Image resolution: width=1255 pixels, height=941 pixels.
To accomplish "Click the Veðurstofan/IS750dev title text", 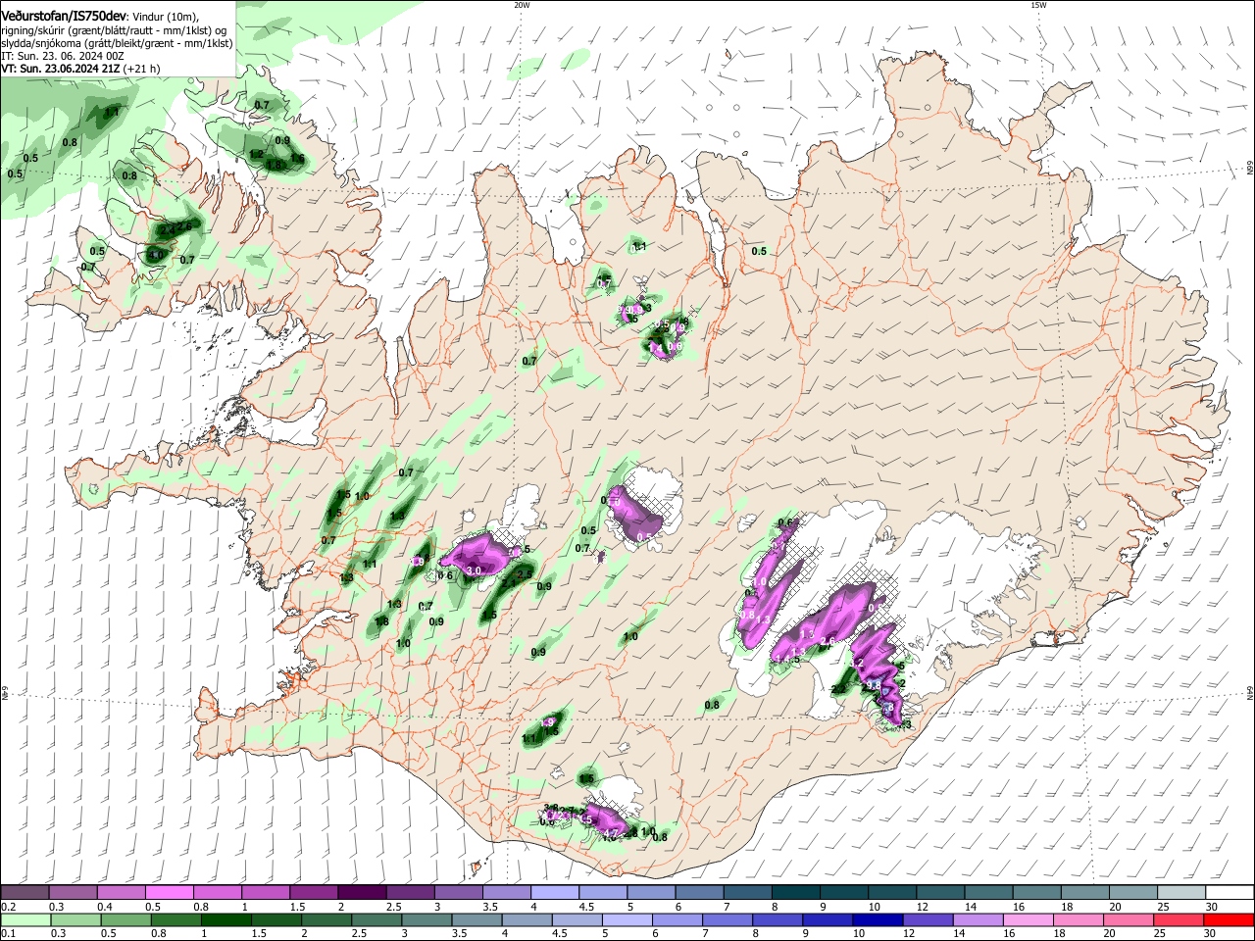I will pos(64,16).
